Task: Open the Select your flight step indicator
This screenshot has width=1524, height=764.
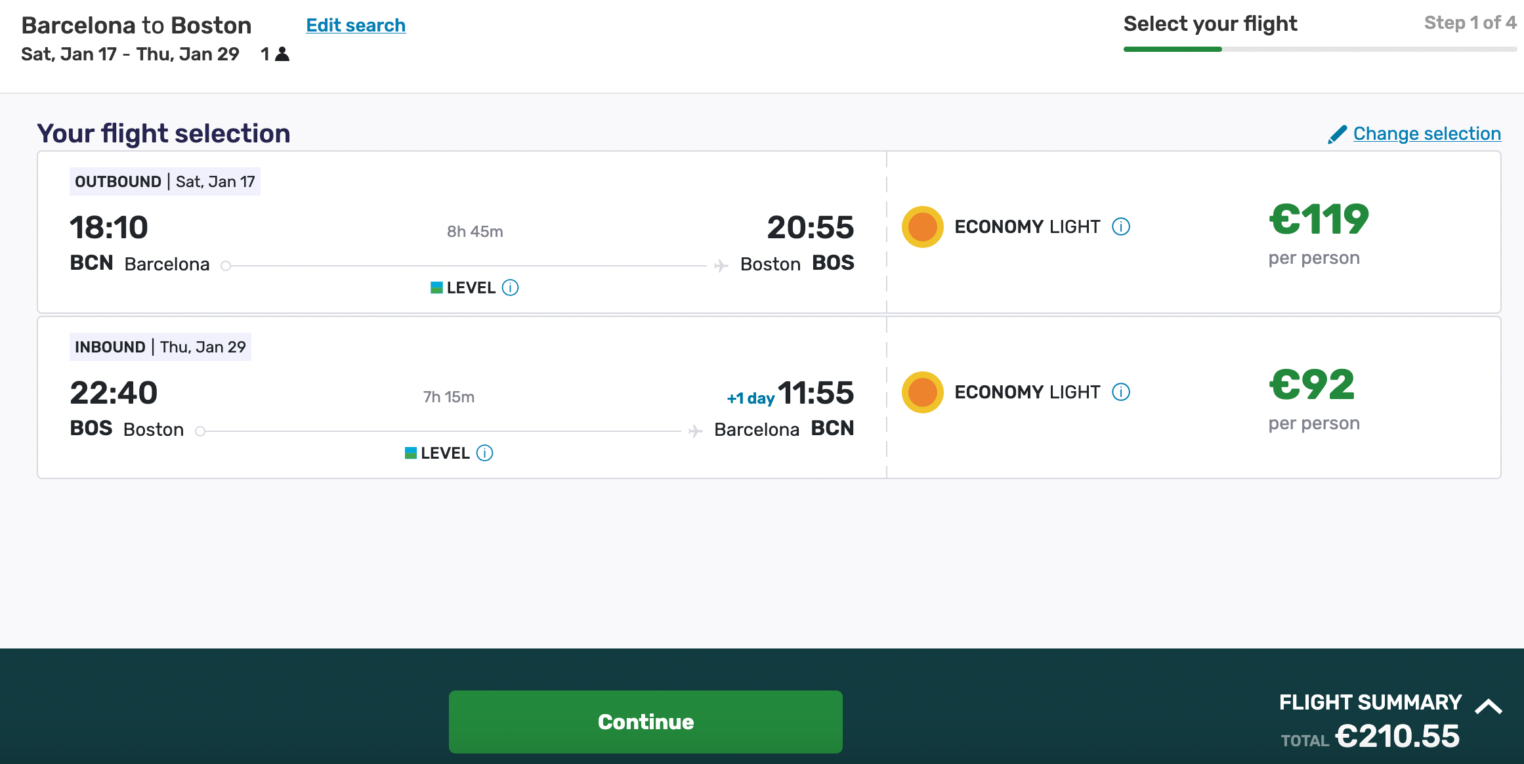Action: coord(1210,23)
